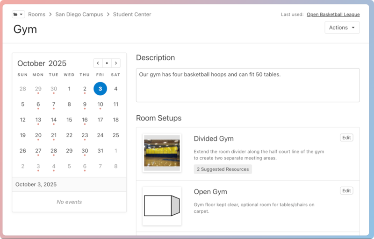
Task: Select October 17 in the calendar
Action: (100, 120)
